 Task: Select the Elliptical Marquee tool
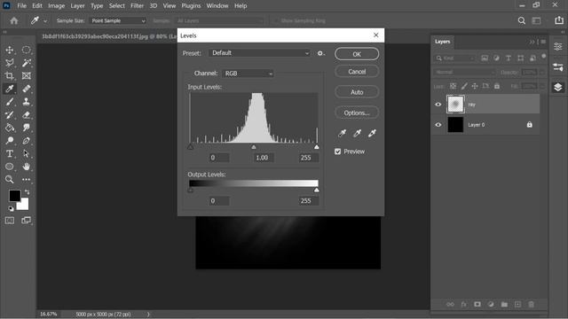(x=26, y=50)
